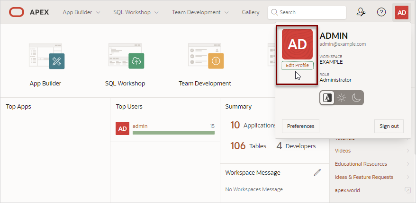
Task: Click the ADMIN username heading
Action: click(334, 36)
